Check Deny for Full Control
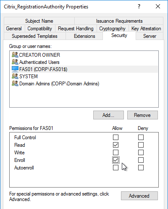Image resolution: width=168 pixels, height=209 pixels. point(141,137)
